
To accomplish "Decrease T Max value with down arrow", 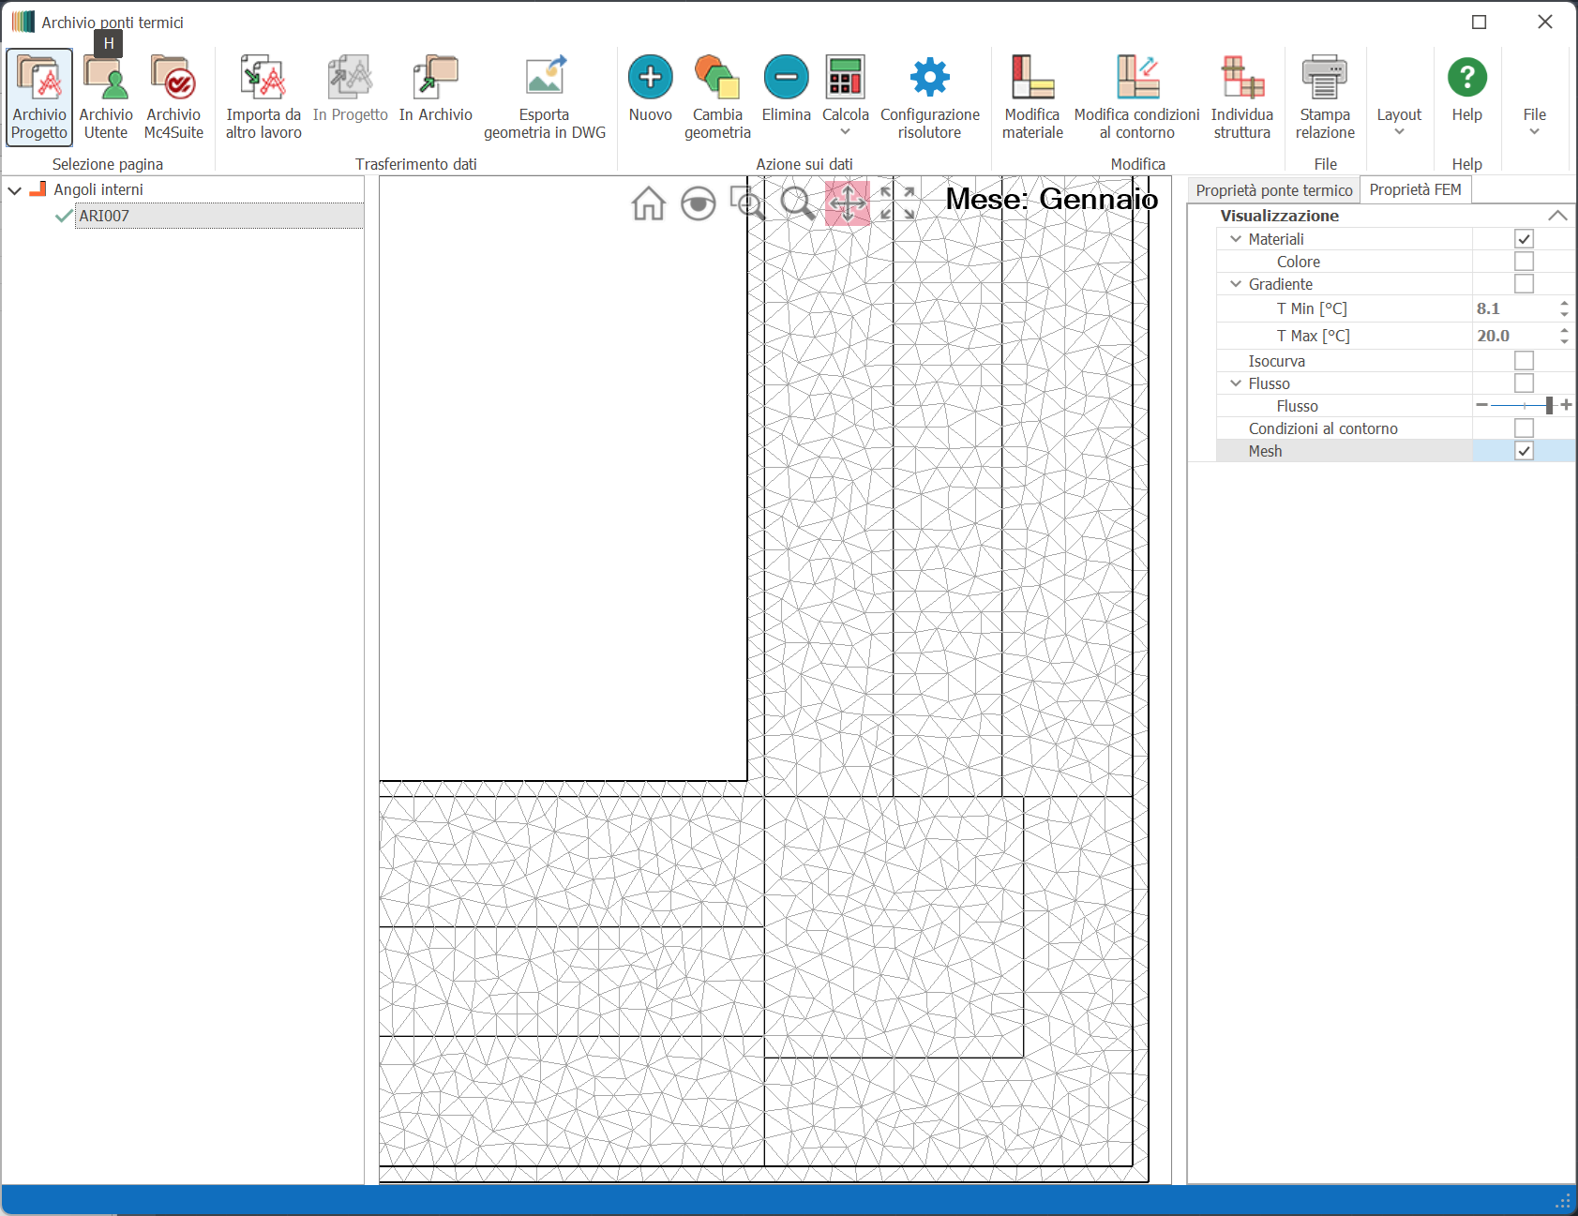I will point(1564,341).
